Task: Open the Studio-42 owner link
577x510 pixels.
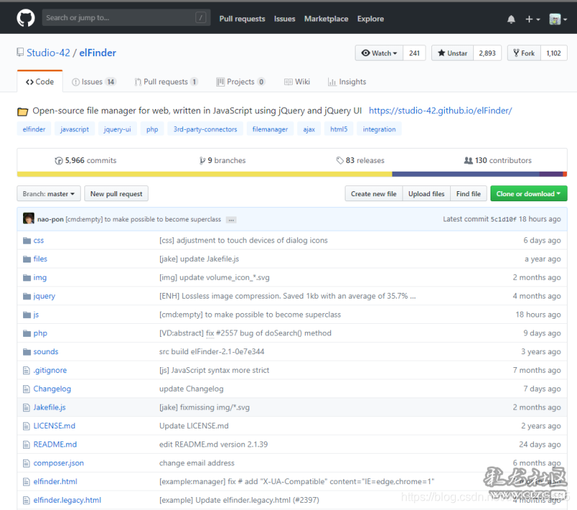Action: [x=48, y=53]
